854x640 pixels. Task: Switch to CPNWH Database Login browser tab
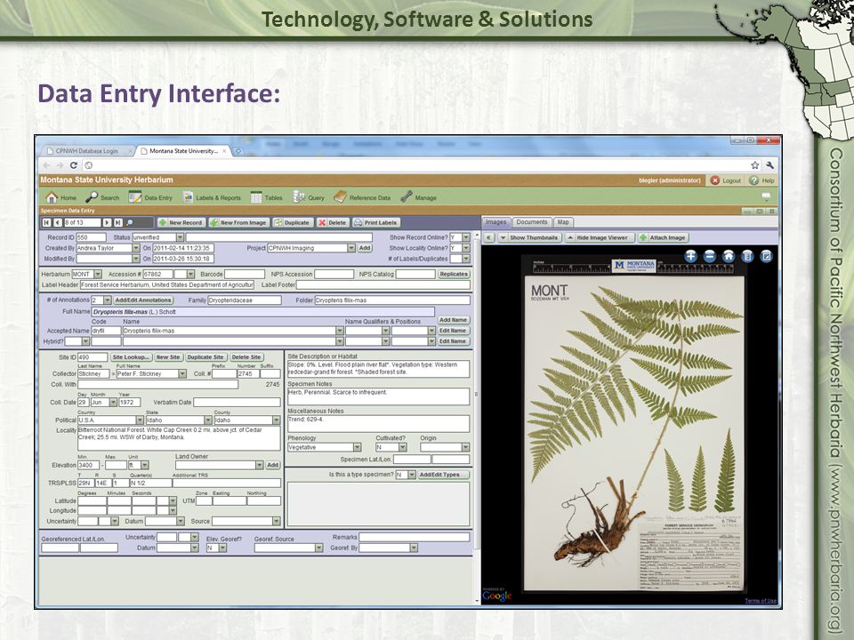click(x=86, y=151)
